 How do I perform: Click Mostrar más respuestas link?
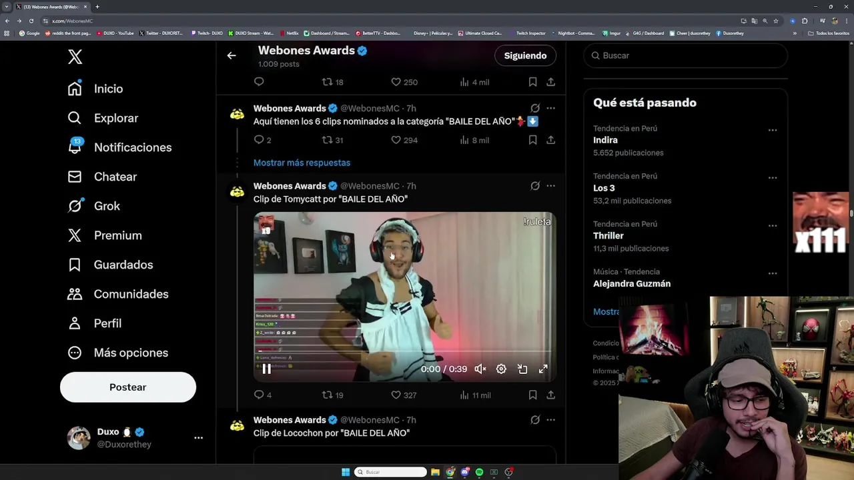[302, 163]
